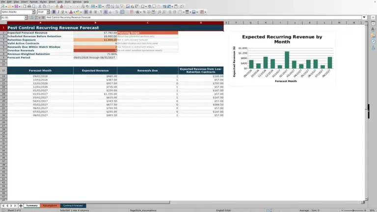The image size is (377, 212).
Task: Open the sidebar Functions fx icon
Action: 373,48
